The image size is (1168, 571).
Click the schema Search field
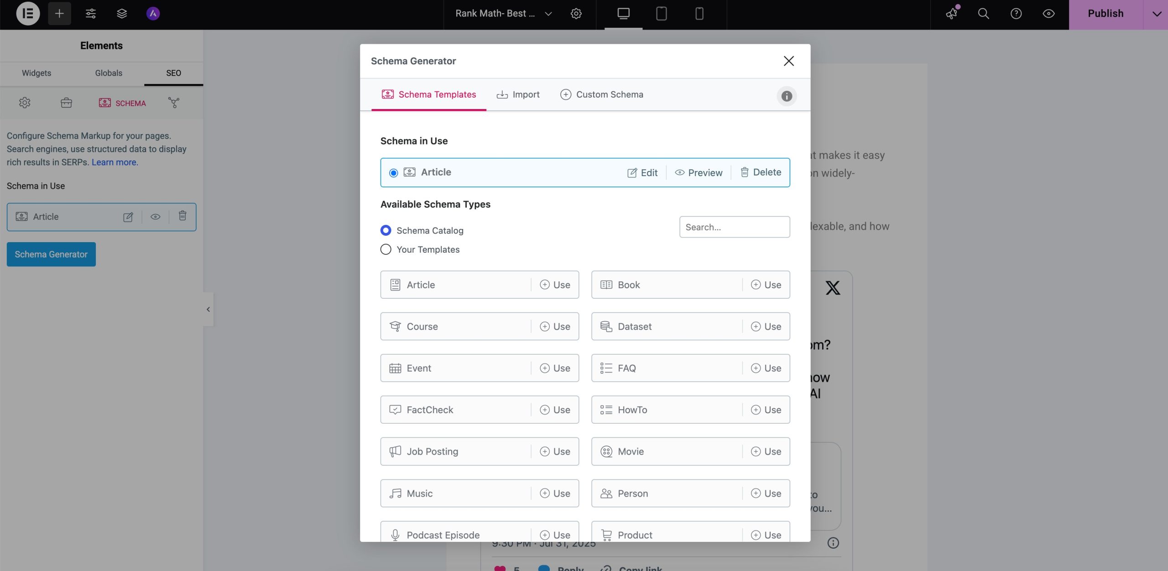pyautogui.click(x=734, y=227)
